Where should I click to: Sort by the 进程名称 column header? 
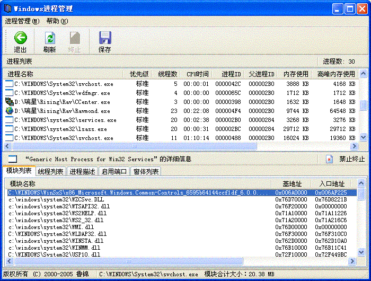point(63,74)
